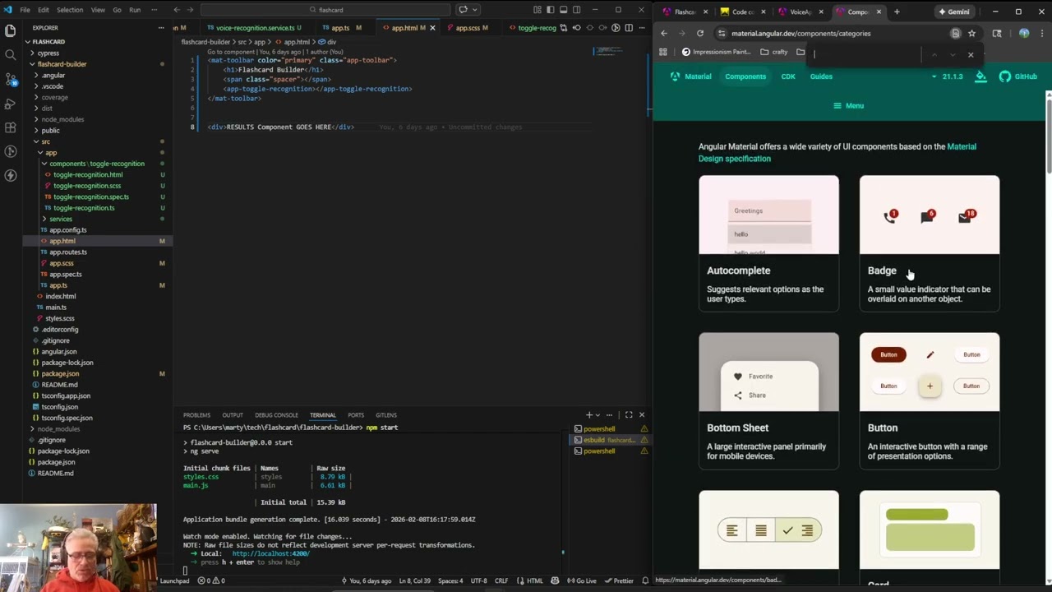
Task: Click the Menu button on Material site
Action: pos(848,105)
